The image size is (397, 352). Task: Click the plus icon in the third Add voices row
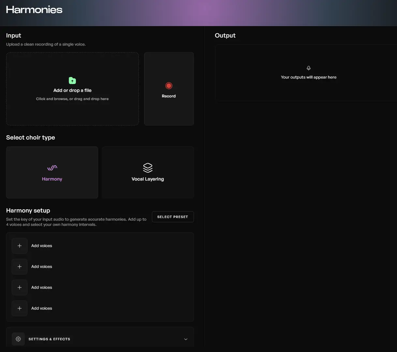coord(20,287)
